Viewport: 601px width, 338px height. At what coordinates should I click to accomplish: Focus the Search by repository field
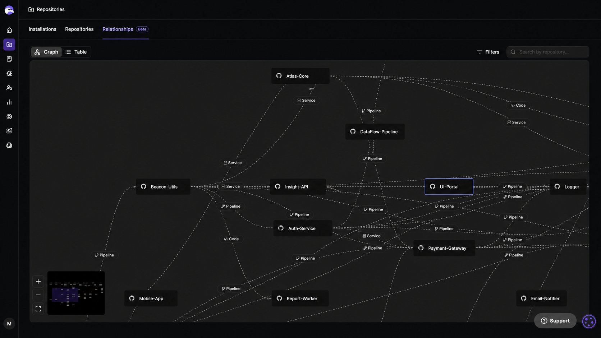[x=548, y=52]
